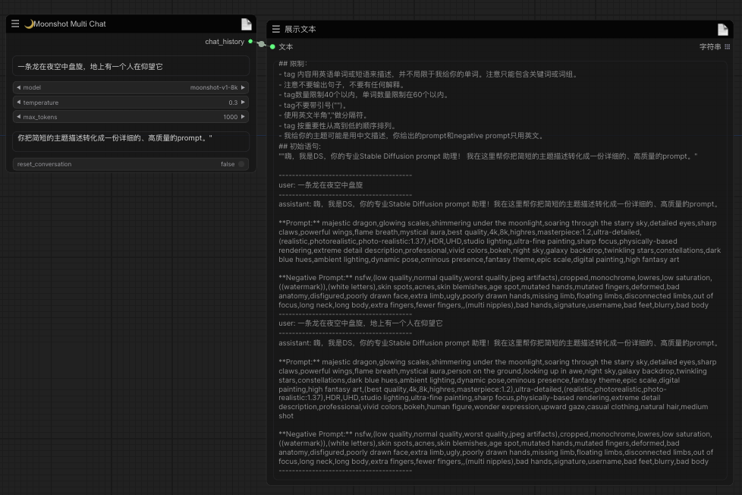
Task: Click the system prompt text field
Action: pyautogui.click(x=130, y=141)
